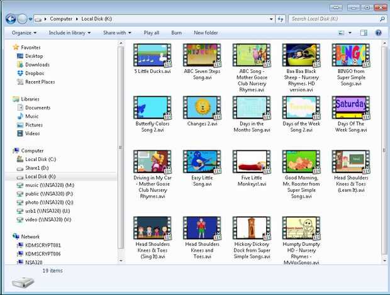Select Head Shoulders Knees & Toes (Sing It).avi

[152, 238]
